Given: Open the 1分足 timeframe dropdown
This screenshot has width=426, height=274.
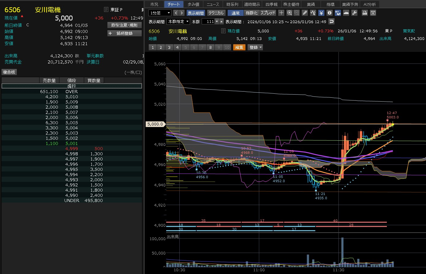Looking at the screenshot, I should [x=160, y=13].
